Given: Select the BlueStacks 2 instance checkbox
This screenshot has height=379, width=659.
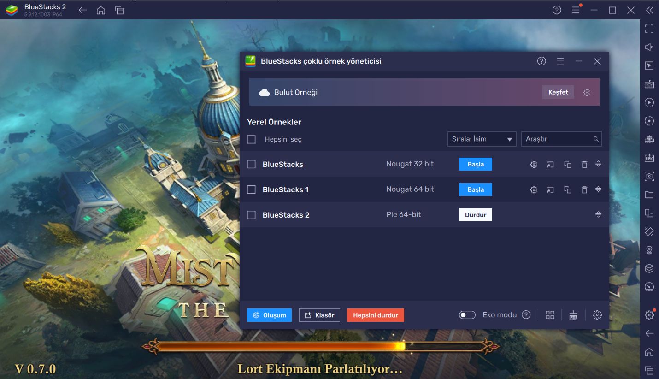Looking at the screenshot, I should click(x=251, y=215).
